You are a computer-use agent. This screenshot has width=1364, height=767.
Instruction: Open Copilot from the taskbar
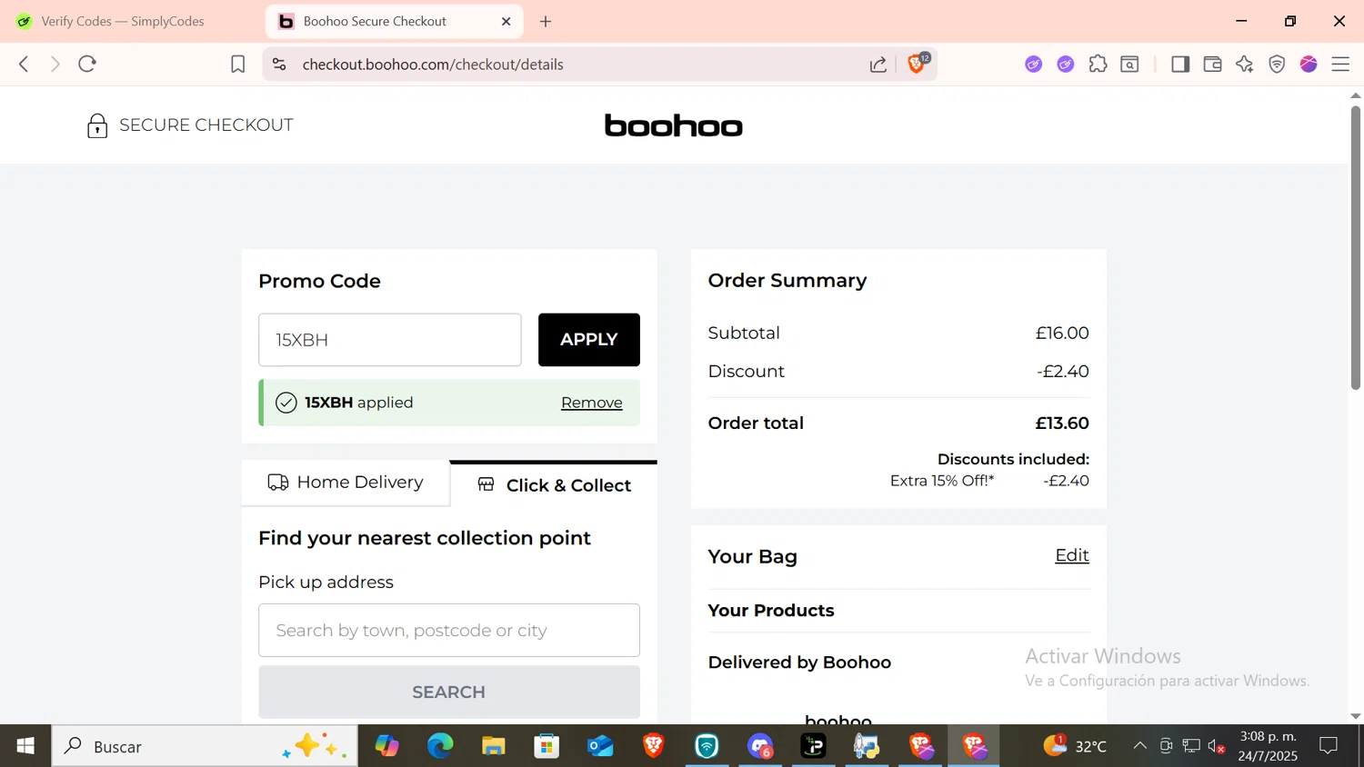(387, 746)
